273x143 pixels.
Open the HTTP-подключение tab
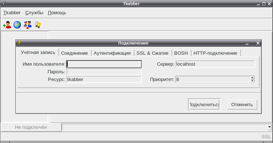click(x=216, y=53)
